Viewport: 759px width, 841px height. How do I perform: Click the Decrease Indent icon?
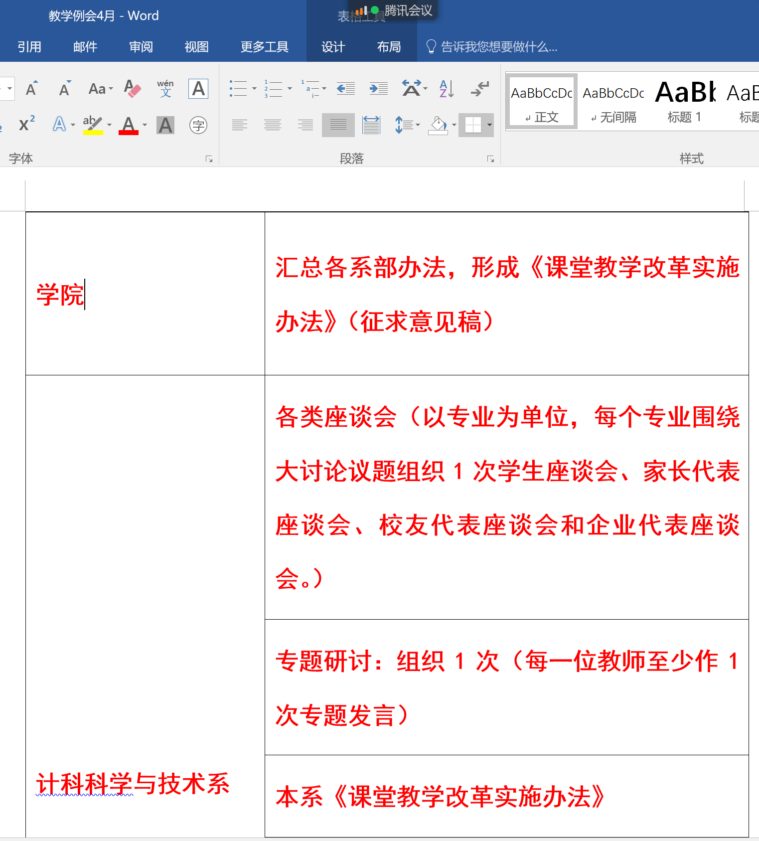tap(345, 89)
